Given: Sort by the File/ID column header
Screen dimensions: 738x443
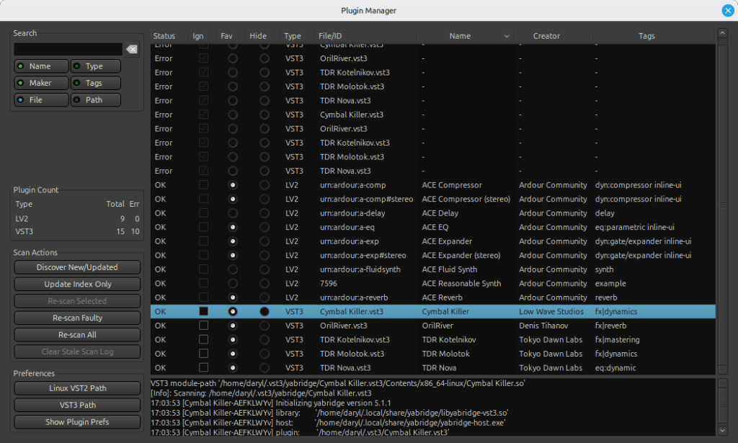Looking at the screenshot, I should (330, 37).
